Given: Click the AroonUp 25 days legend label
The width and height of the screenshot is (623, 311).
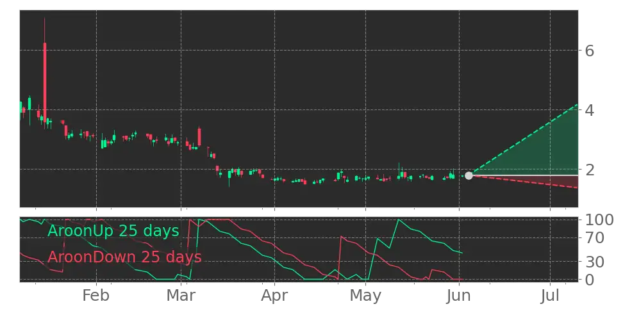Looking at the screenshot, I should click(x=113, y=230).
